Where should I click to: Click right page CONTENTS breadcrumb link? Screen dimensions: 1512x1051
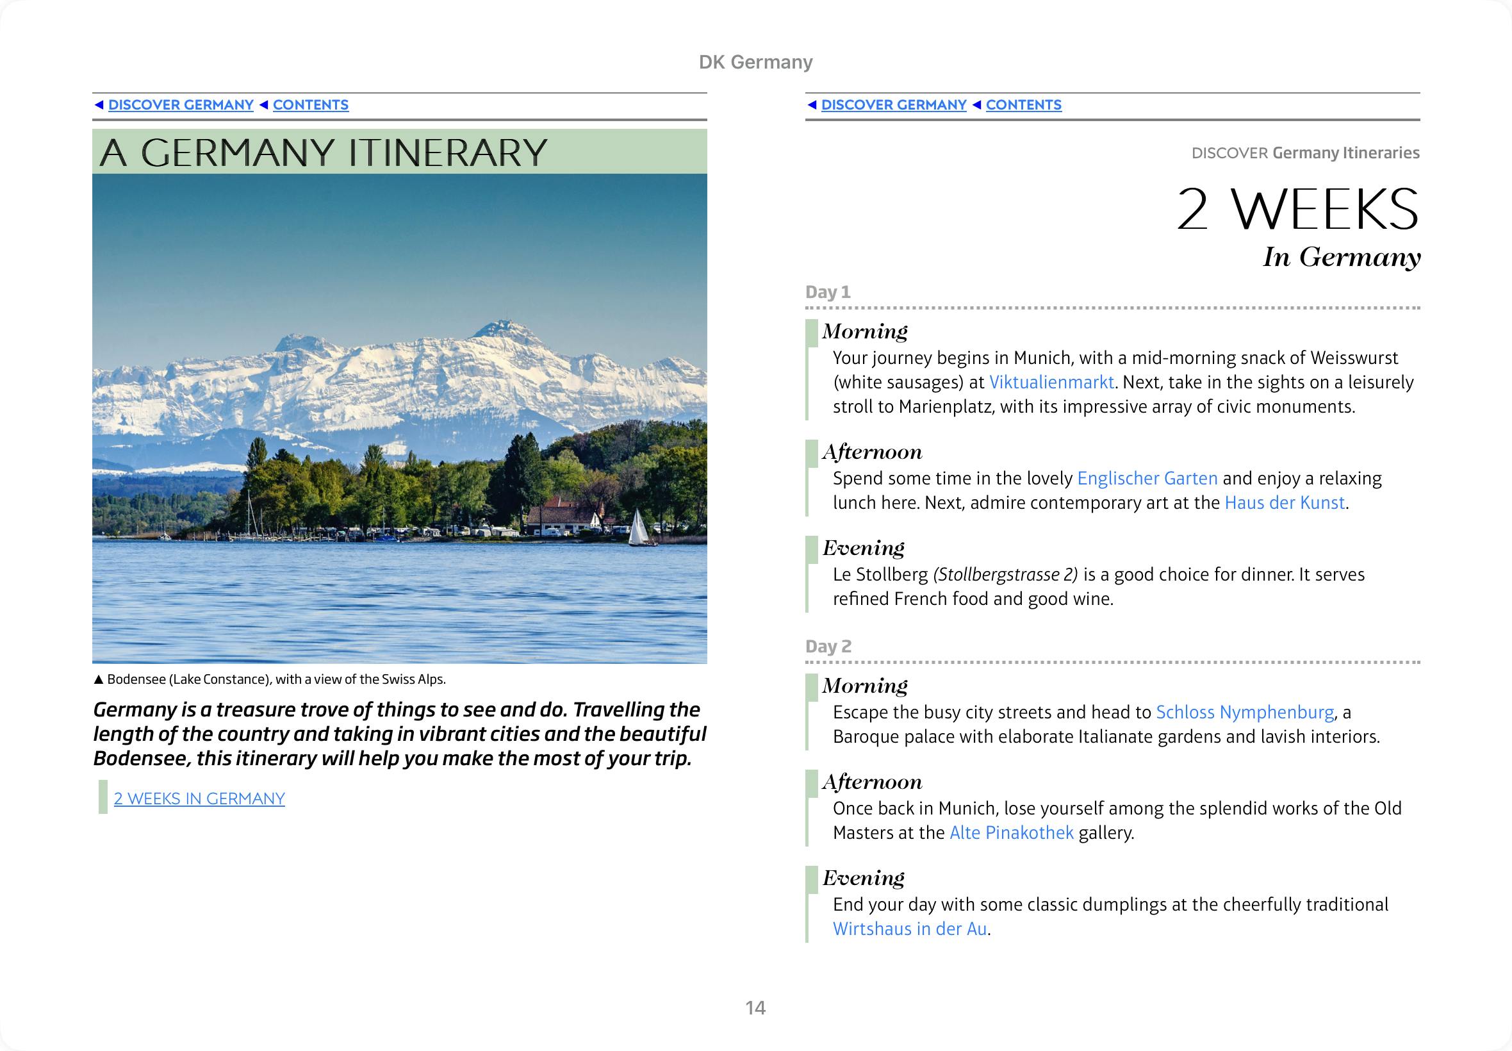[x=1023, y=104]
